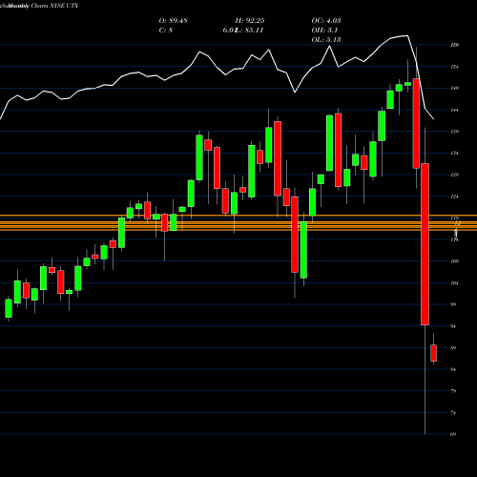Viewport: 477px width, 477px height.
Task: Select the high value 'H: 92.25'
Action: [x=250, y=21]
